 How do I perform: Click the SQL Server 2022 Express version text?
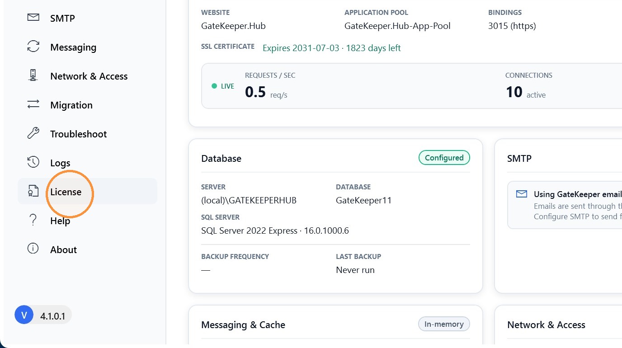pyautogui.click(x=275, y=230)
